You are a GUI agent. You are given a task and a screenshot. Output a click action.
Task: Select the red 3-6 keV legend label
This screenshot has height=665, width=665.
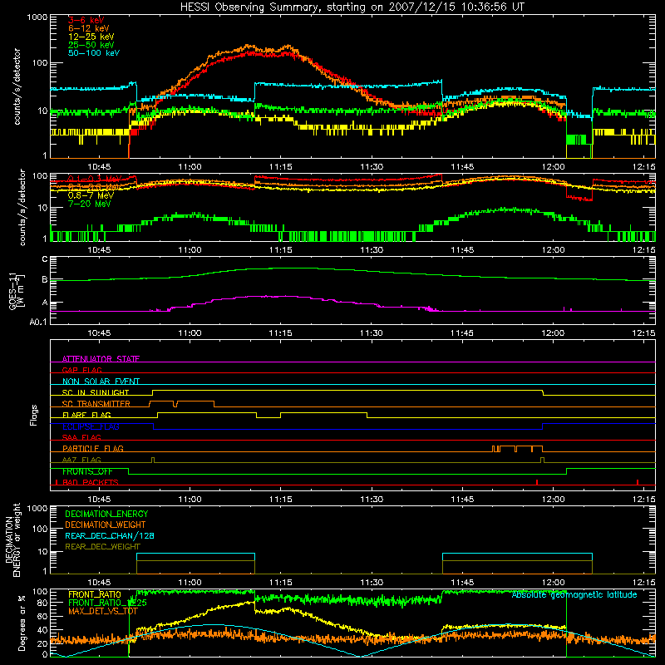pyautogui.click(x=86, y=20)
